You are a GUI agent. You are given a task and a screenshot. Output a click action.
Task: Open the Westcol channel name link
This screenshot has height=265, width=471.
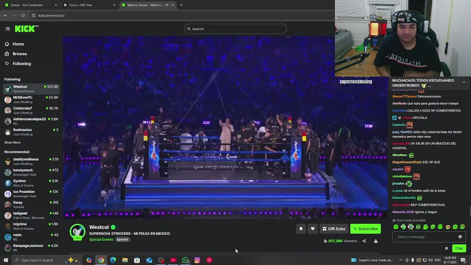[x=99, y=227]
